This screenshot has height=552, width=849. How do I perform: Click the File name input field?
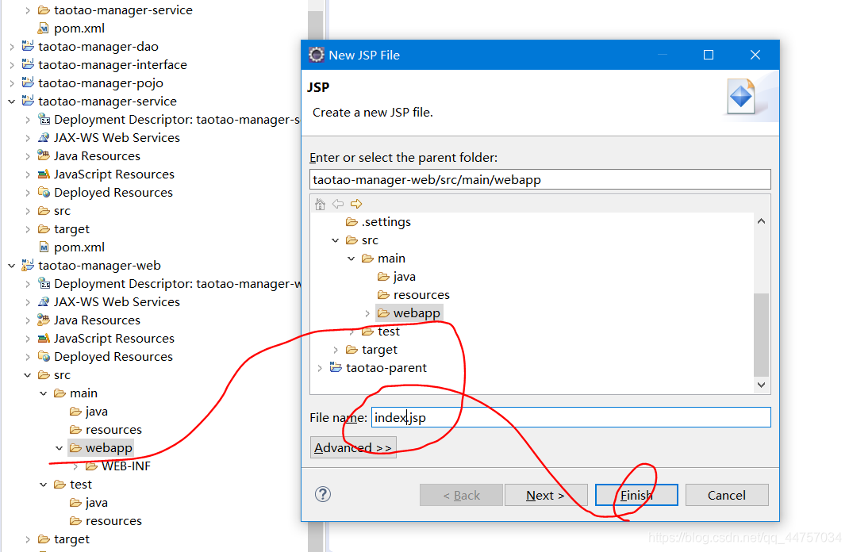tap(570, 417)
